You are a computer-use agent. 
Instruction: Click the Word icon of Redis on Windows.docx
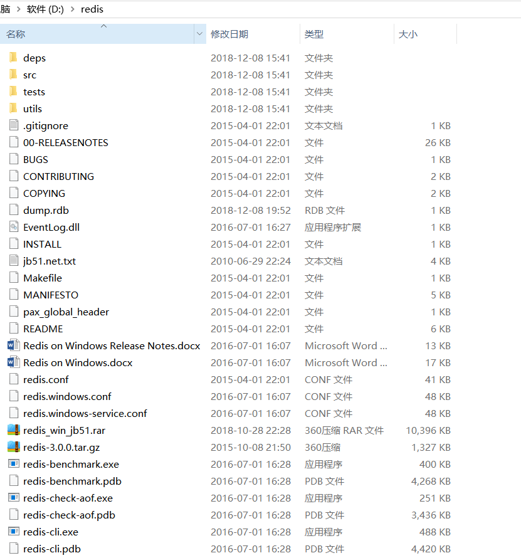(x=14, y=362)
